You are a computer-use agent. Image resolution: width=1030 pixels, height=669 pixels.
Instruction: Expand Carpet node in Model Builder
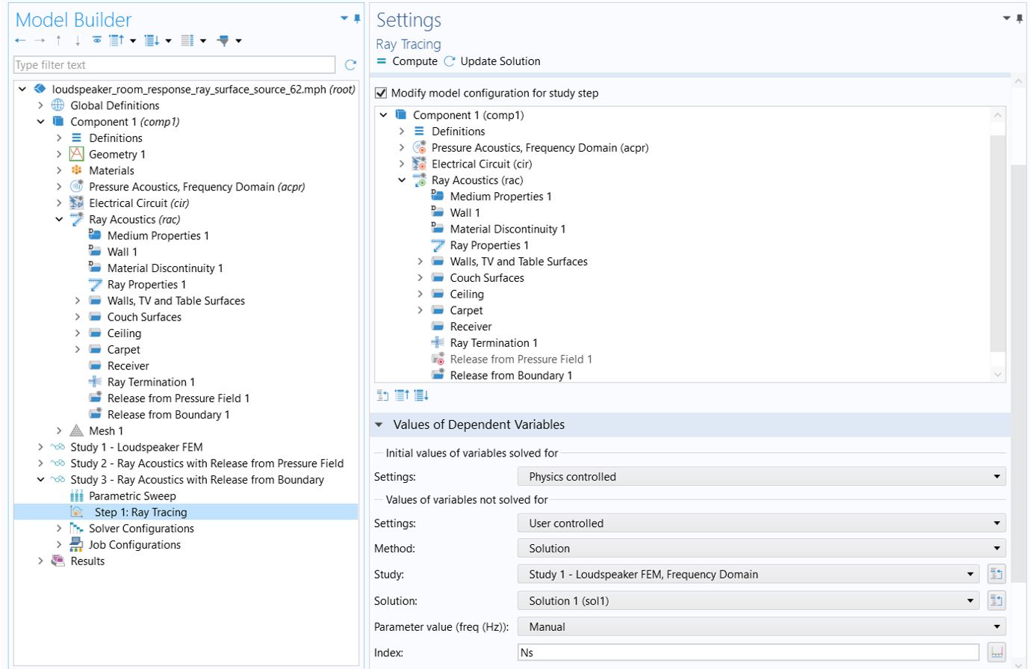(77, 349)
